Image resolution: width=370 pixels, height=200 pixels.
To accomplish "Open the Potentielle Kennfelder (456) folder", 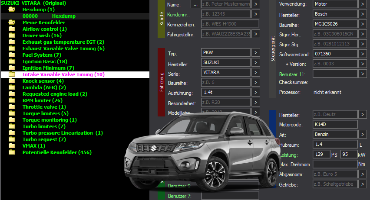I will tap(57, 152).
